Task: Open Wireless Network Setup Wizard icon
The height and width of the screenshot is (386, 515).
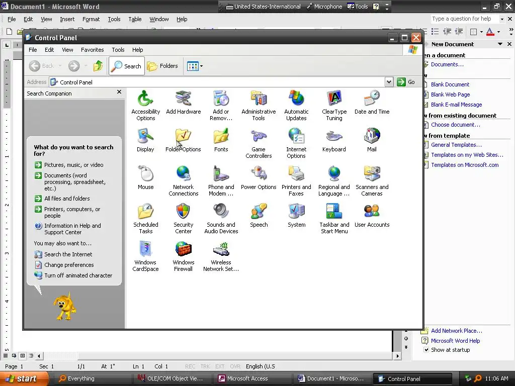Action: pyautogui.click(x=221, y=257)
